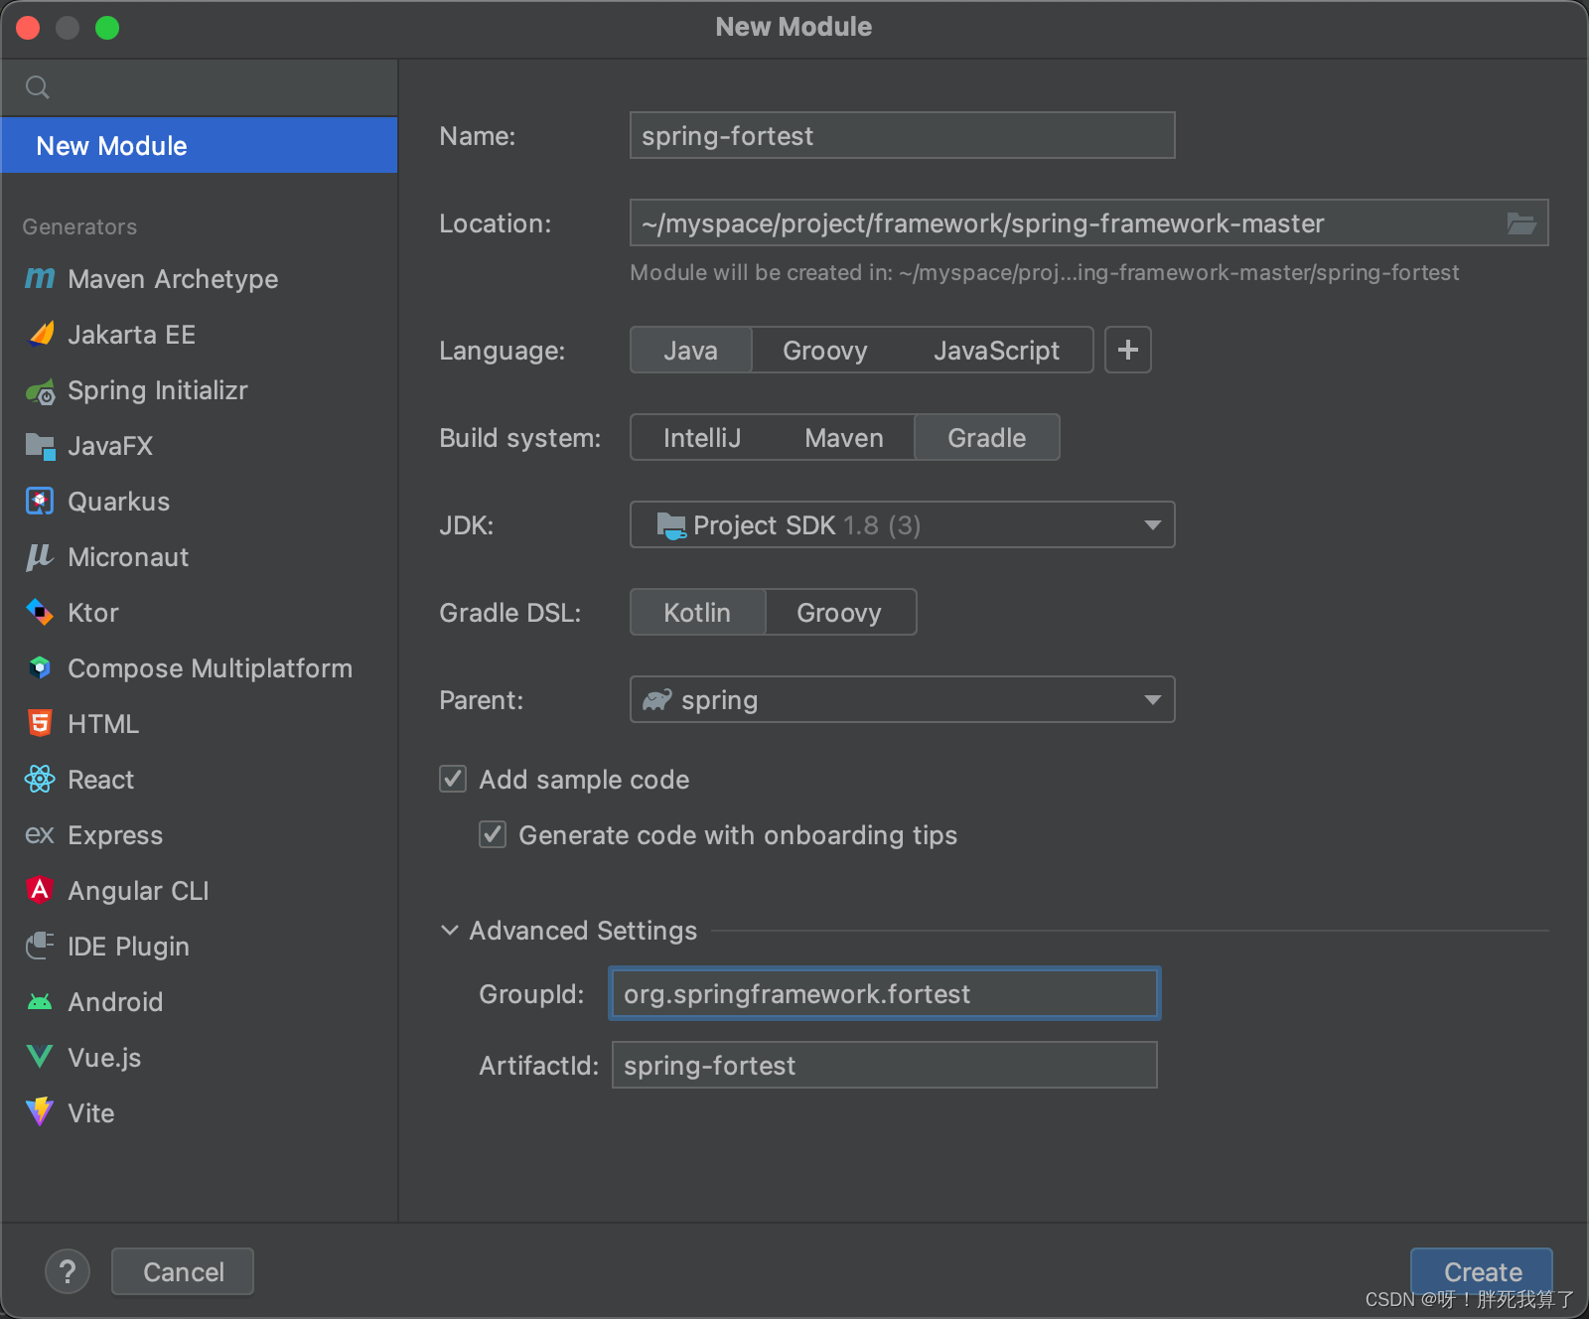
Task: Choose the Vue.js label
Action: 104,1058
